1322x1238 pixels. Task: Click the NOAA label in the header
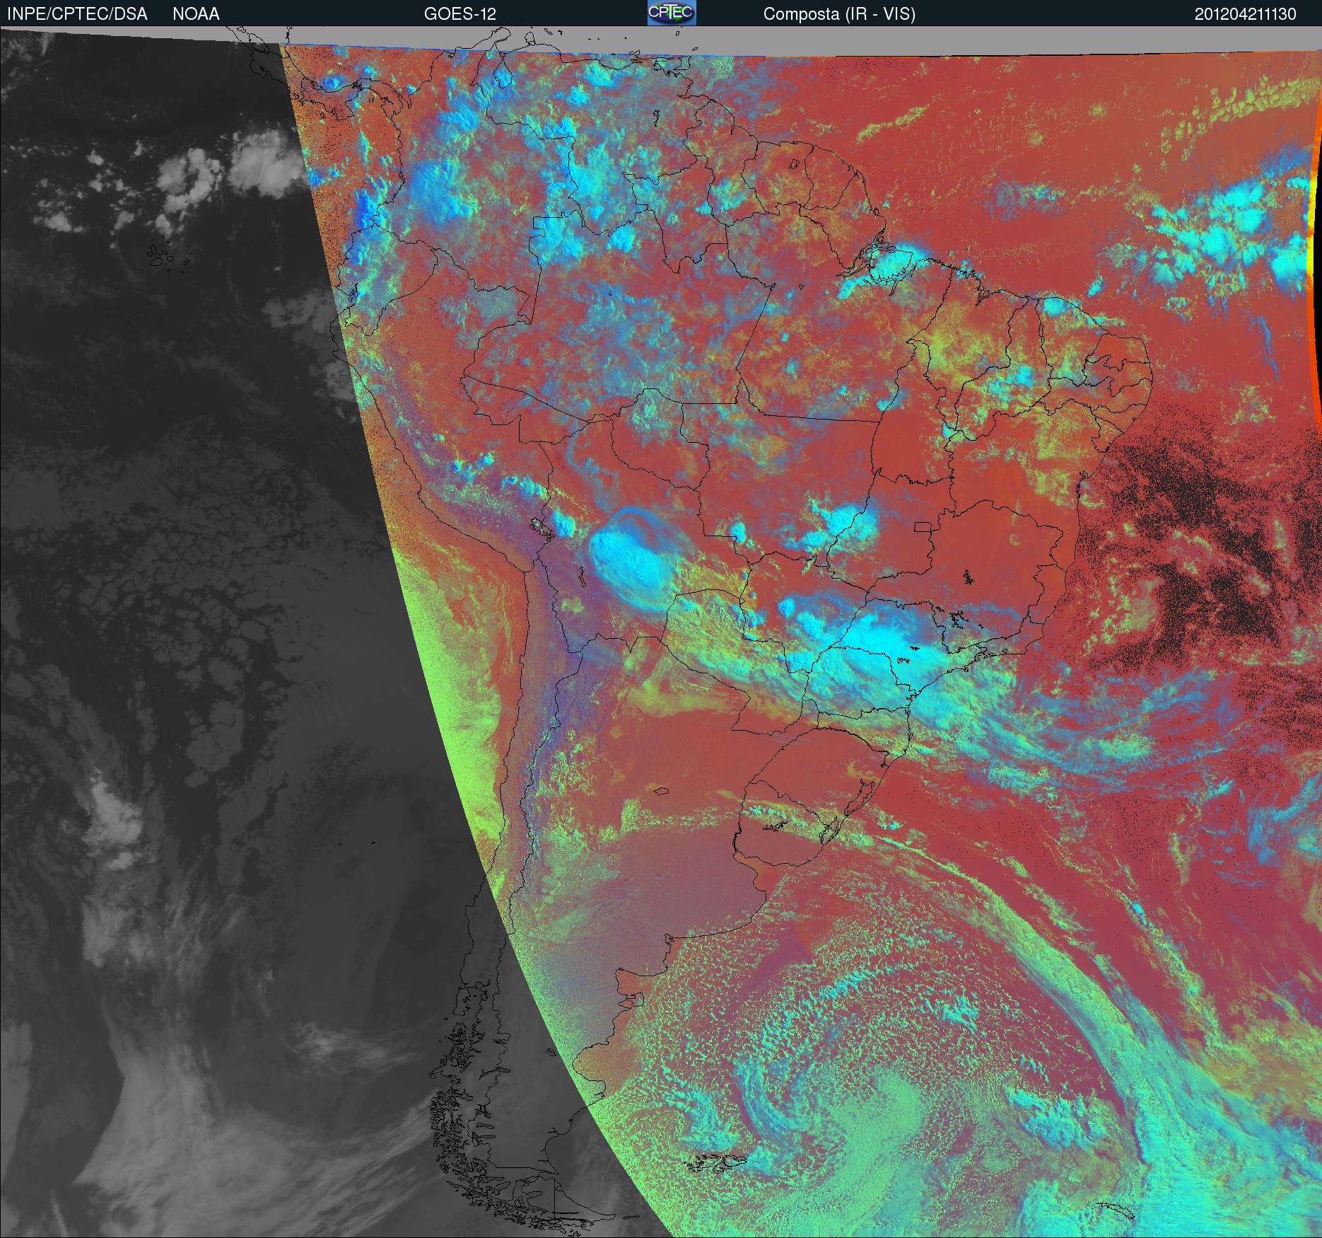pos(196,14)
